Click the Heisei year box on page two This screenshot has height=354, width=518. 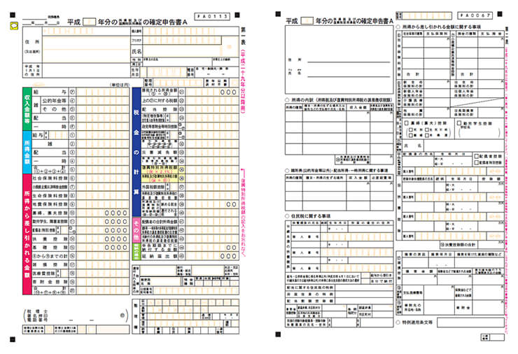[307, 21]
